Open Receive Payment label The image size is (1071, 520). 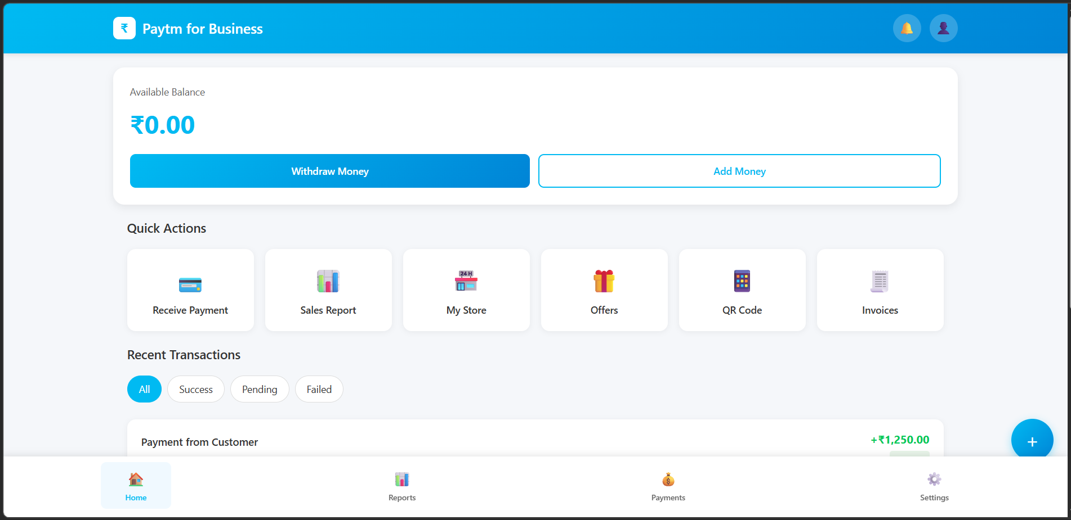tap(190, 310)
